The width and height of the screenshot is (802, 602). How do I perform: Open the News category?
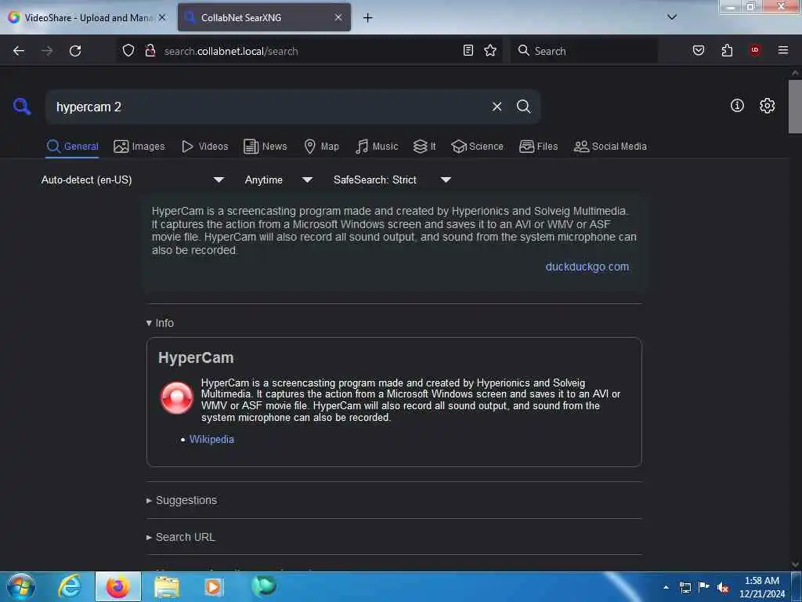click(265, 147)
